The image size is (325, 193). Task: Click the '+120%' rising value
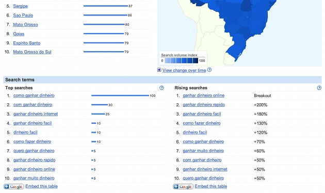pyautogui.click(x=261, y=133)
